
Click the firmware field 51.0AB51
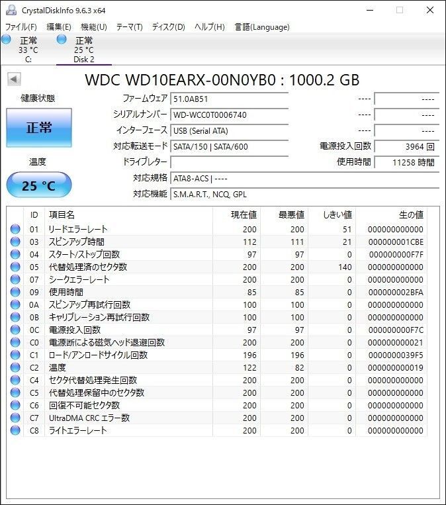[229, 99]
